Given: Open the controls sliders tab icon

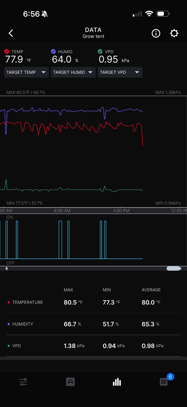Looking at the screenshot, I should coord(23,382).
